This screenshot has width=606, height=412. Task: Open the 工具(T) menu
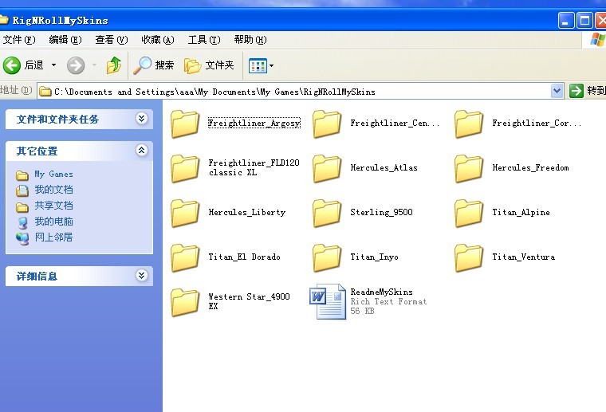pyautogui.click(x=203, y=40)
